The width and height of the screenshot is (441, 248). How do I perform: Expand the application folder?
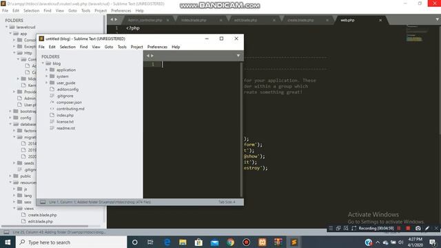click(x=47, y=70)
